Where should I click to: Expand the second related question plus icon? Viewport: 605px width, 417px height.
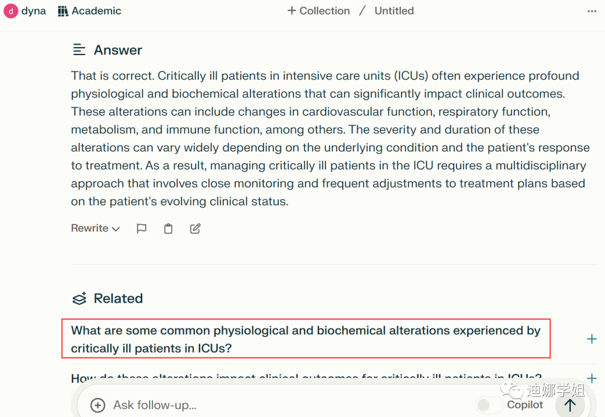592,379
